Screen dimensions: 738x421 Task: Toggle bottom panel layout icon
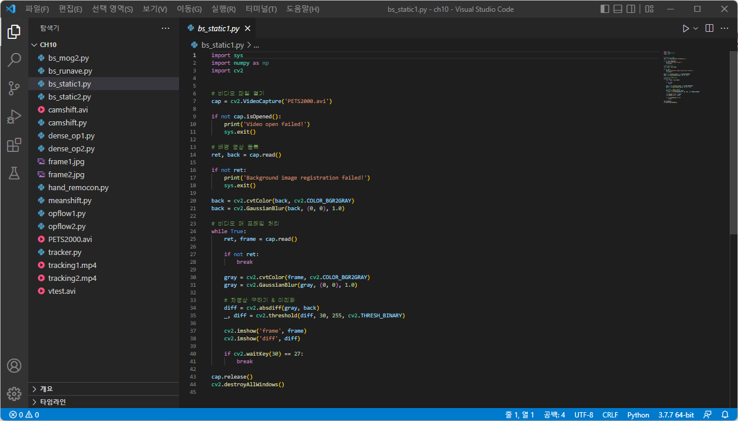618,9
